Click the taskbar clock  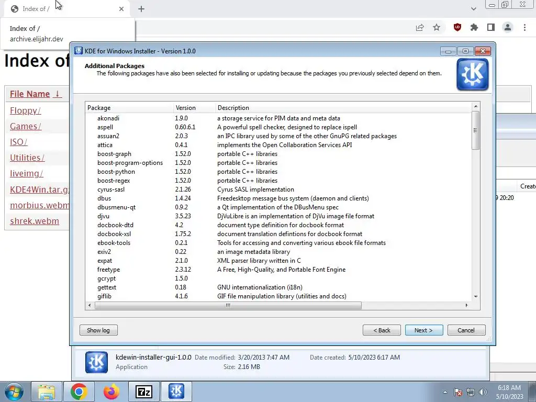pos(509,392)
